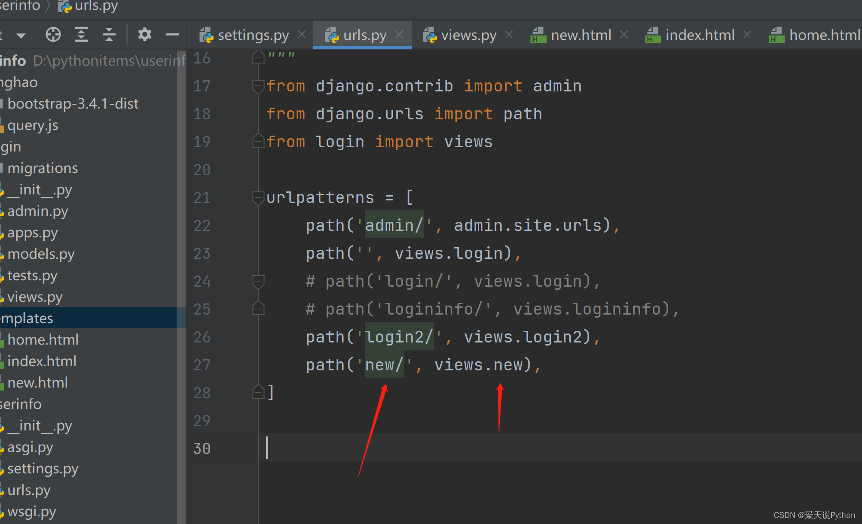This screenshot has height=524, width=862.
Task: Click admin.site.urls on line 22
Action: 528,225
